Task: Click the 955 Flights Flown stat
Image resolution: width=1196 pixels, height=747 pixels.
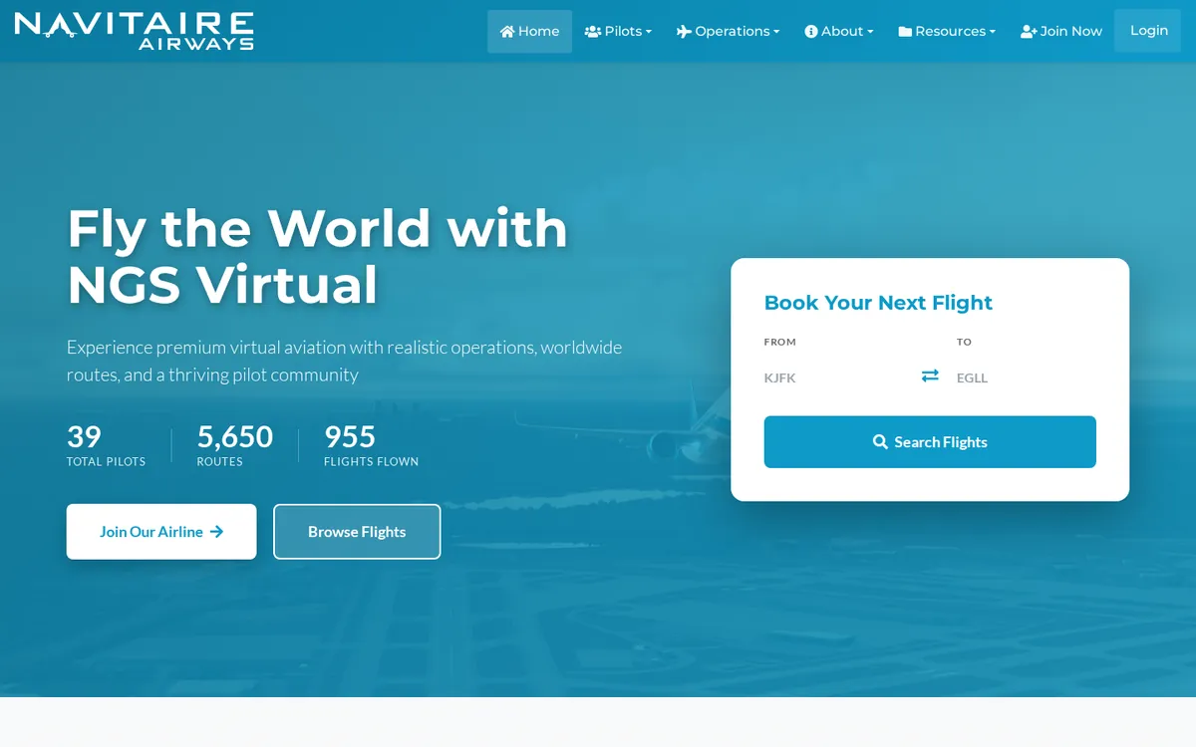Action: (371, 445)
